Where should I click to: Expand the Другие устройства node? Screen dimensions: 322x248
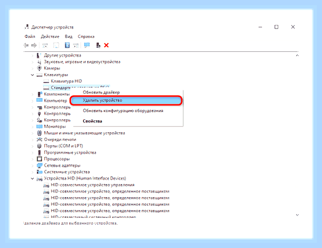coord(32,56)
